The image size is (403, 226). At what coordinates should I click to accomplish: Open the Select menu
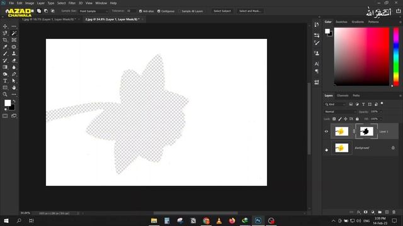pos(61,3)
